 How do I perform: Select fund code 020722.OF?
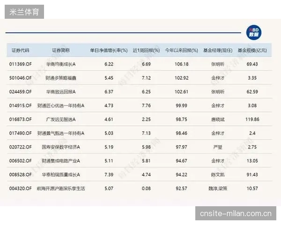21,147
